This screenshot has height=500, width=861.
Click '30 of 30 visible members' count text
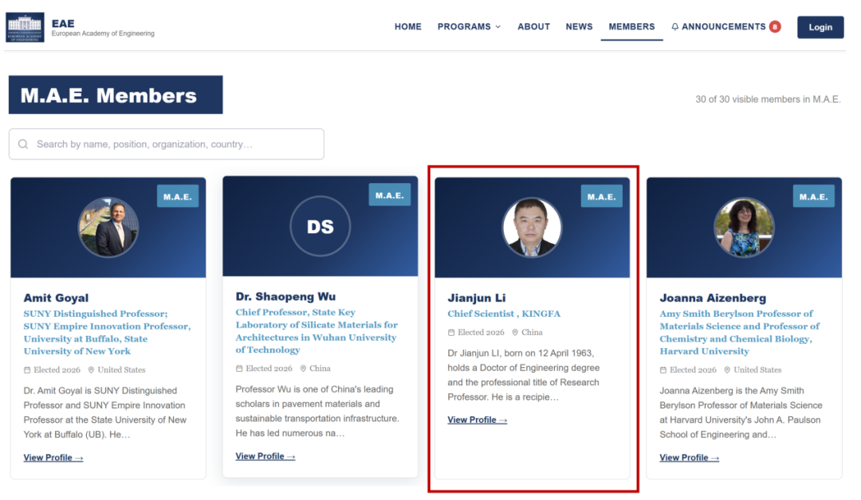[x=768, y=100]
